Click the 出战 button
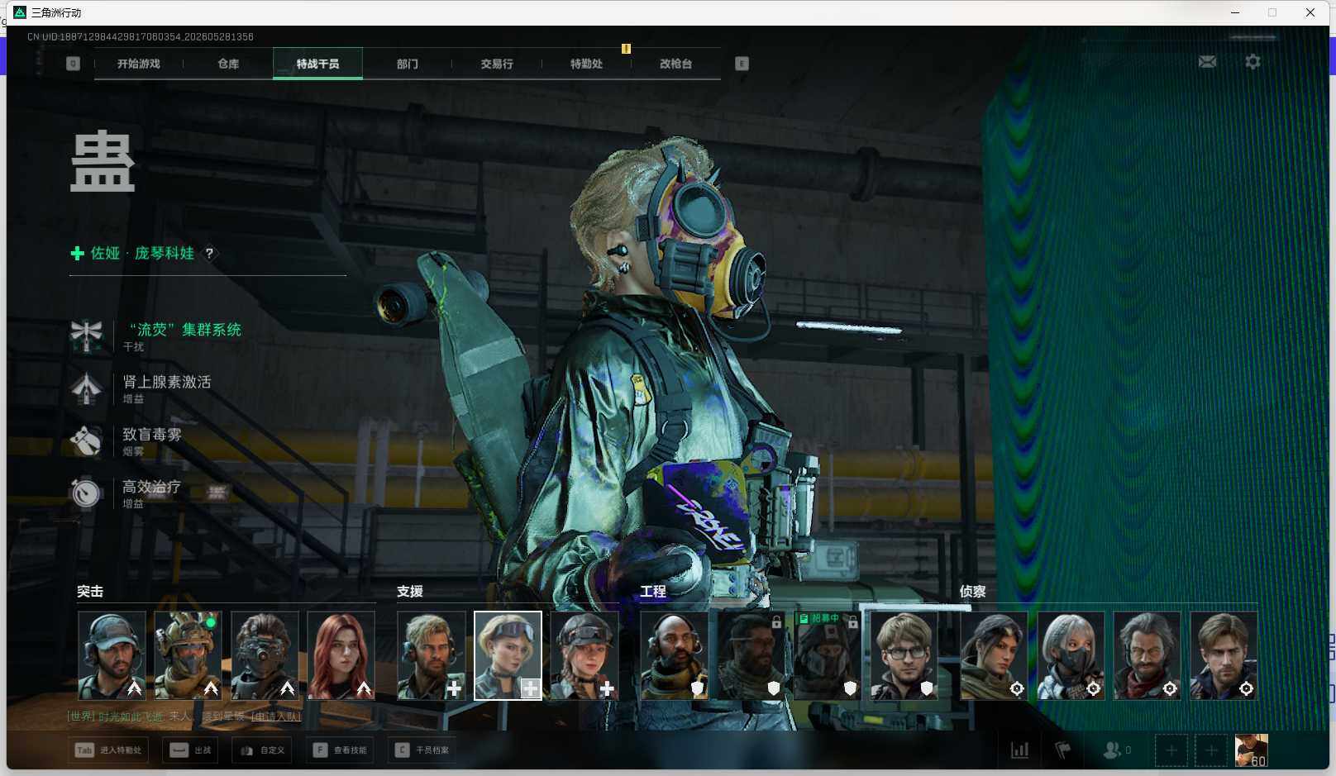 pos(190,750)
